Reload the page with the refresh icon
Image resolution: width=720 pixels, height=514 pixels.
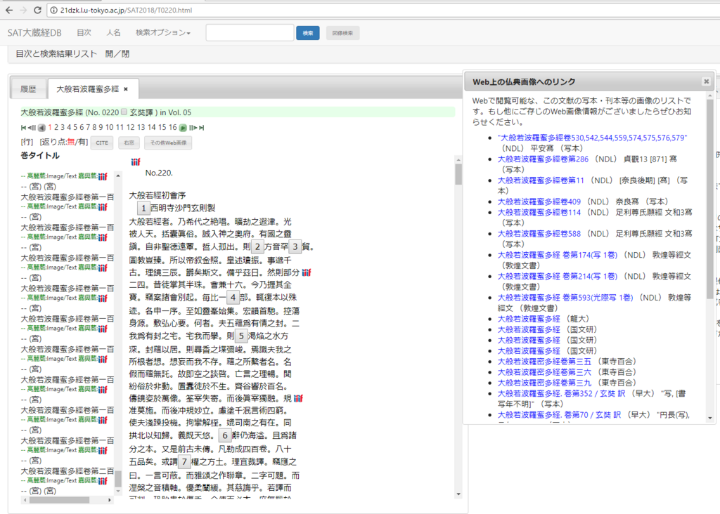(38, 10)
